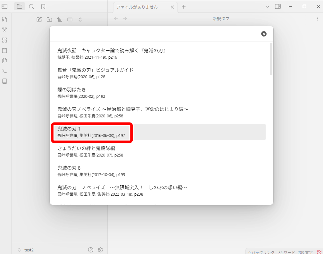Open the file explorer folder icon
The width and height of the screenshot is (323, 254).
(20, 7)
